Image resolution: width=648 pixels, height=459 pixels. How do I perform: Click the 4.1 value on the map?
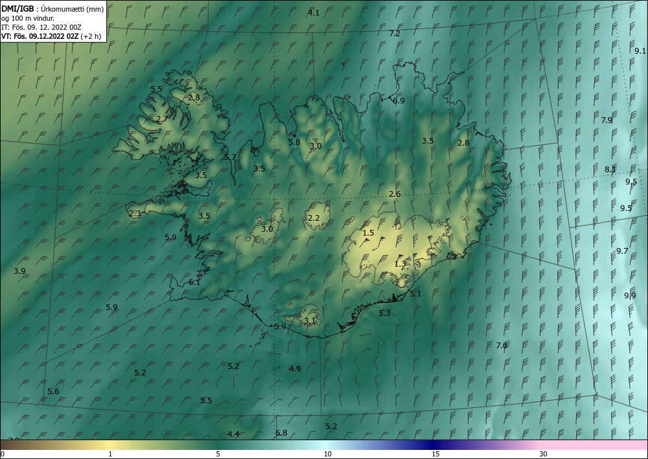pos(314,13)
